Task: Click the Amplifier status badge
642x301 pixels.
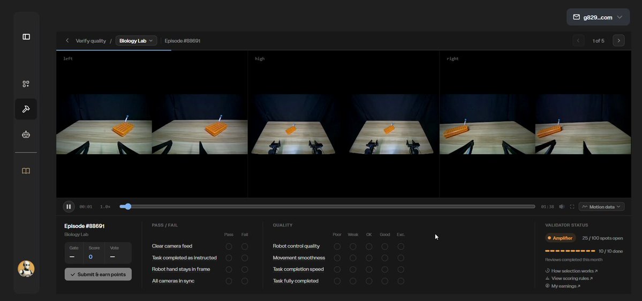Action: (x=561, y=238)
